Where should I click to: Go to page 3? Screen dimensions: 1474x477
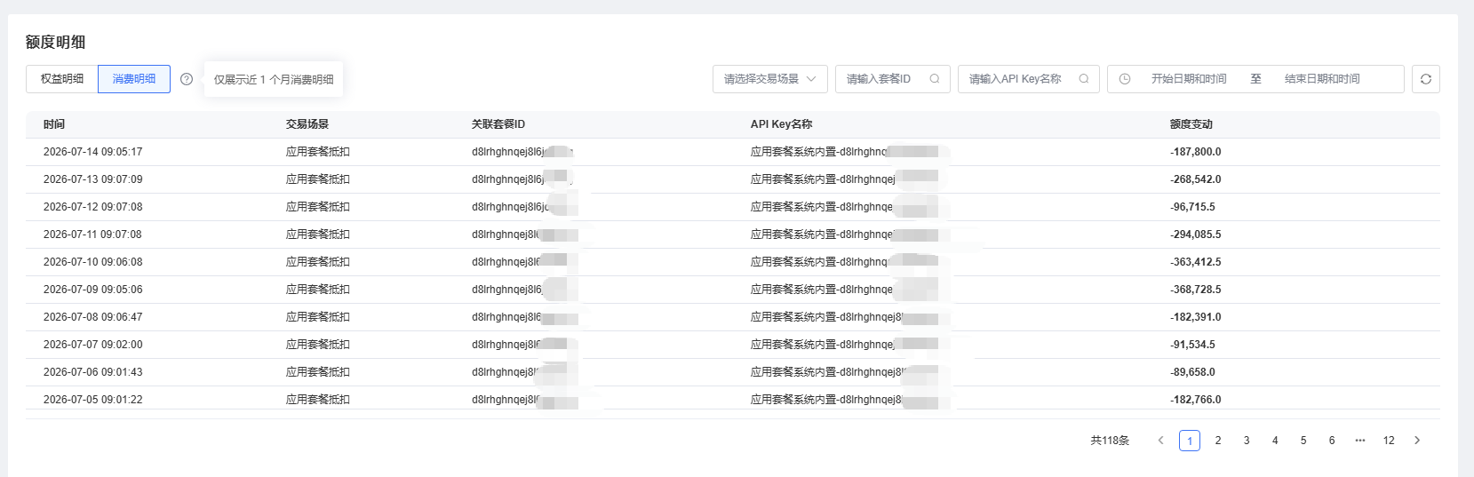(1247, 441)
